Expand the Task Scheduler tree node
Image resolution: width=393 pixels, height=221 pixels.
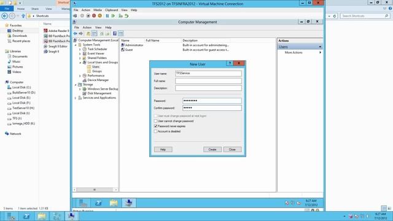point(80,49)
